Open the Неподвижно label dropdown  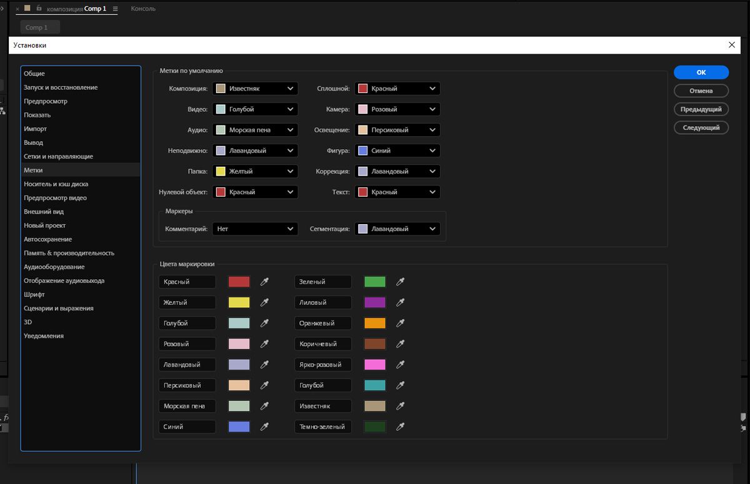255,151
